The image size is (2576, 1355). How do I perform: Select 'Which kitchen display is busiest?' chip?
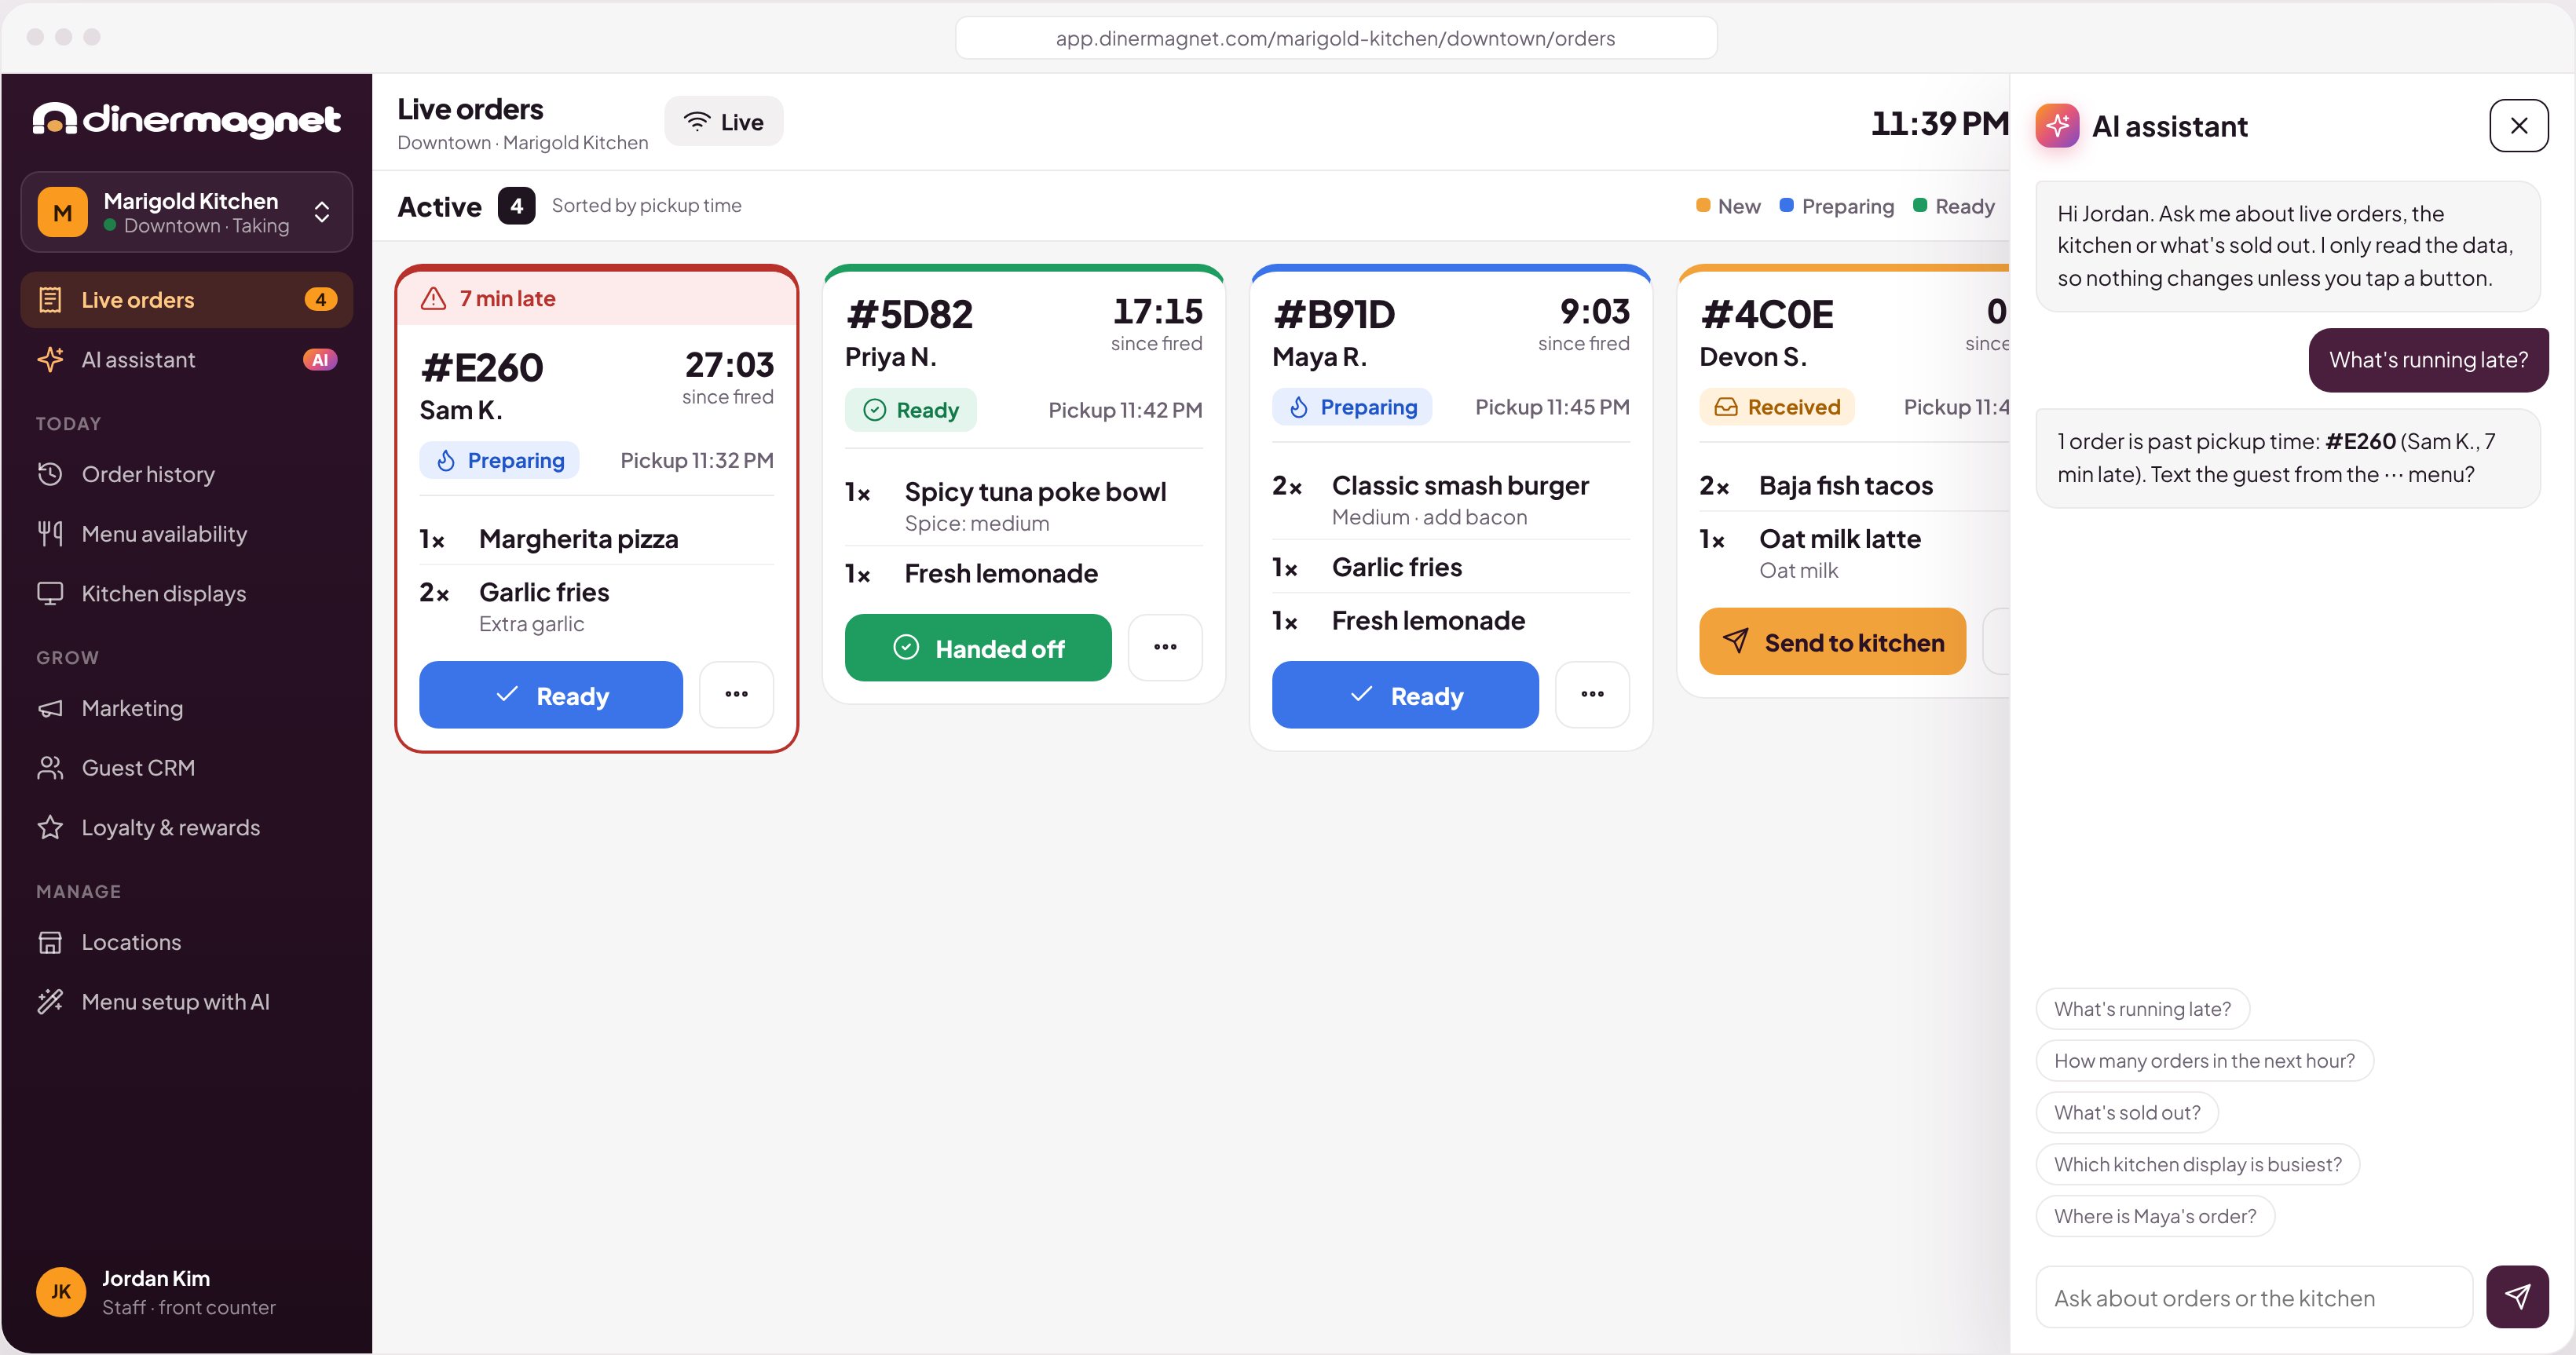click(2198, 1164)
